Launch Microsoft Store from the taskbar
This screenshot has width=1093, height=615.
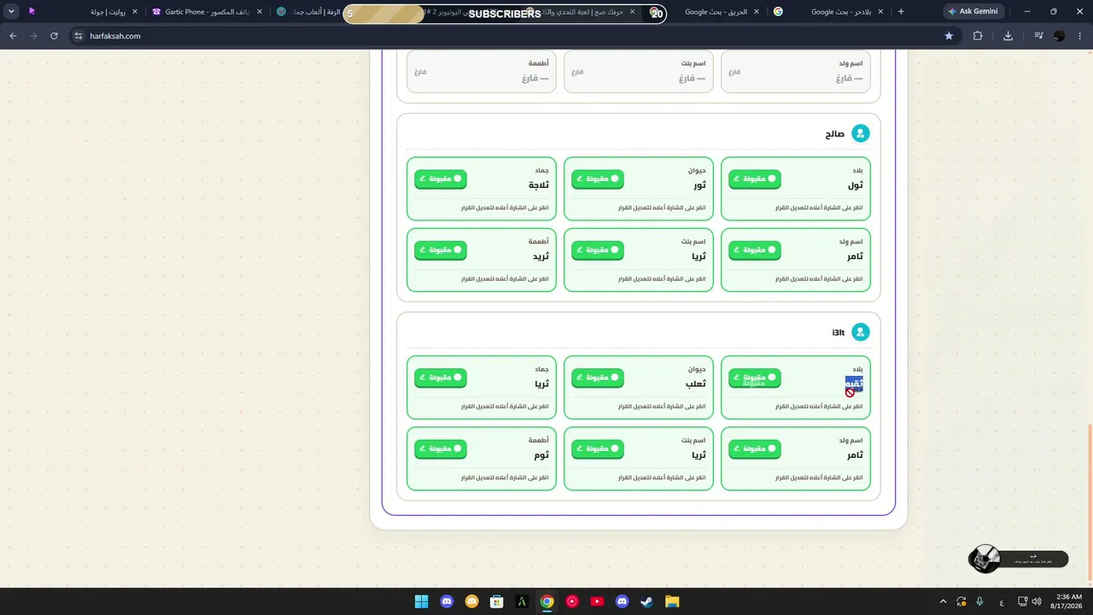point(497,601)
